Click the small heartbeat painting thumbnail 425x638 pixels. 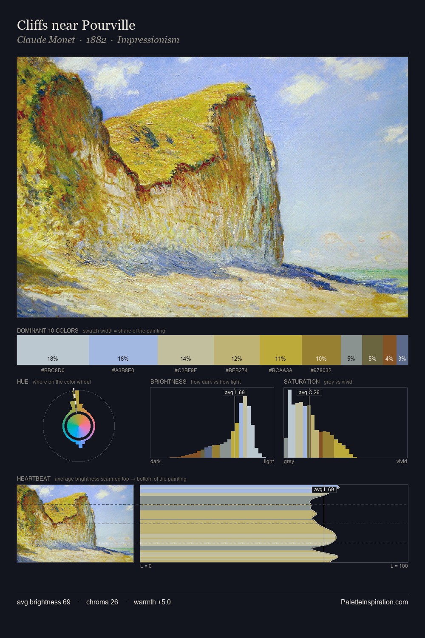75,524
